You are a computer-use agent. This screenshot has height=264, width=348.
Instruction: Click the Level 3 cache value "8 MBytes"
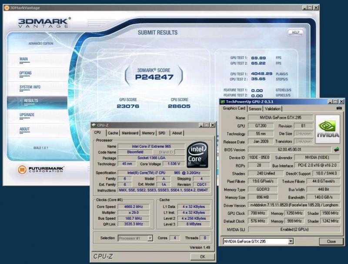tap(194, 224)
